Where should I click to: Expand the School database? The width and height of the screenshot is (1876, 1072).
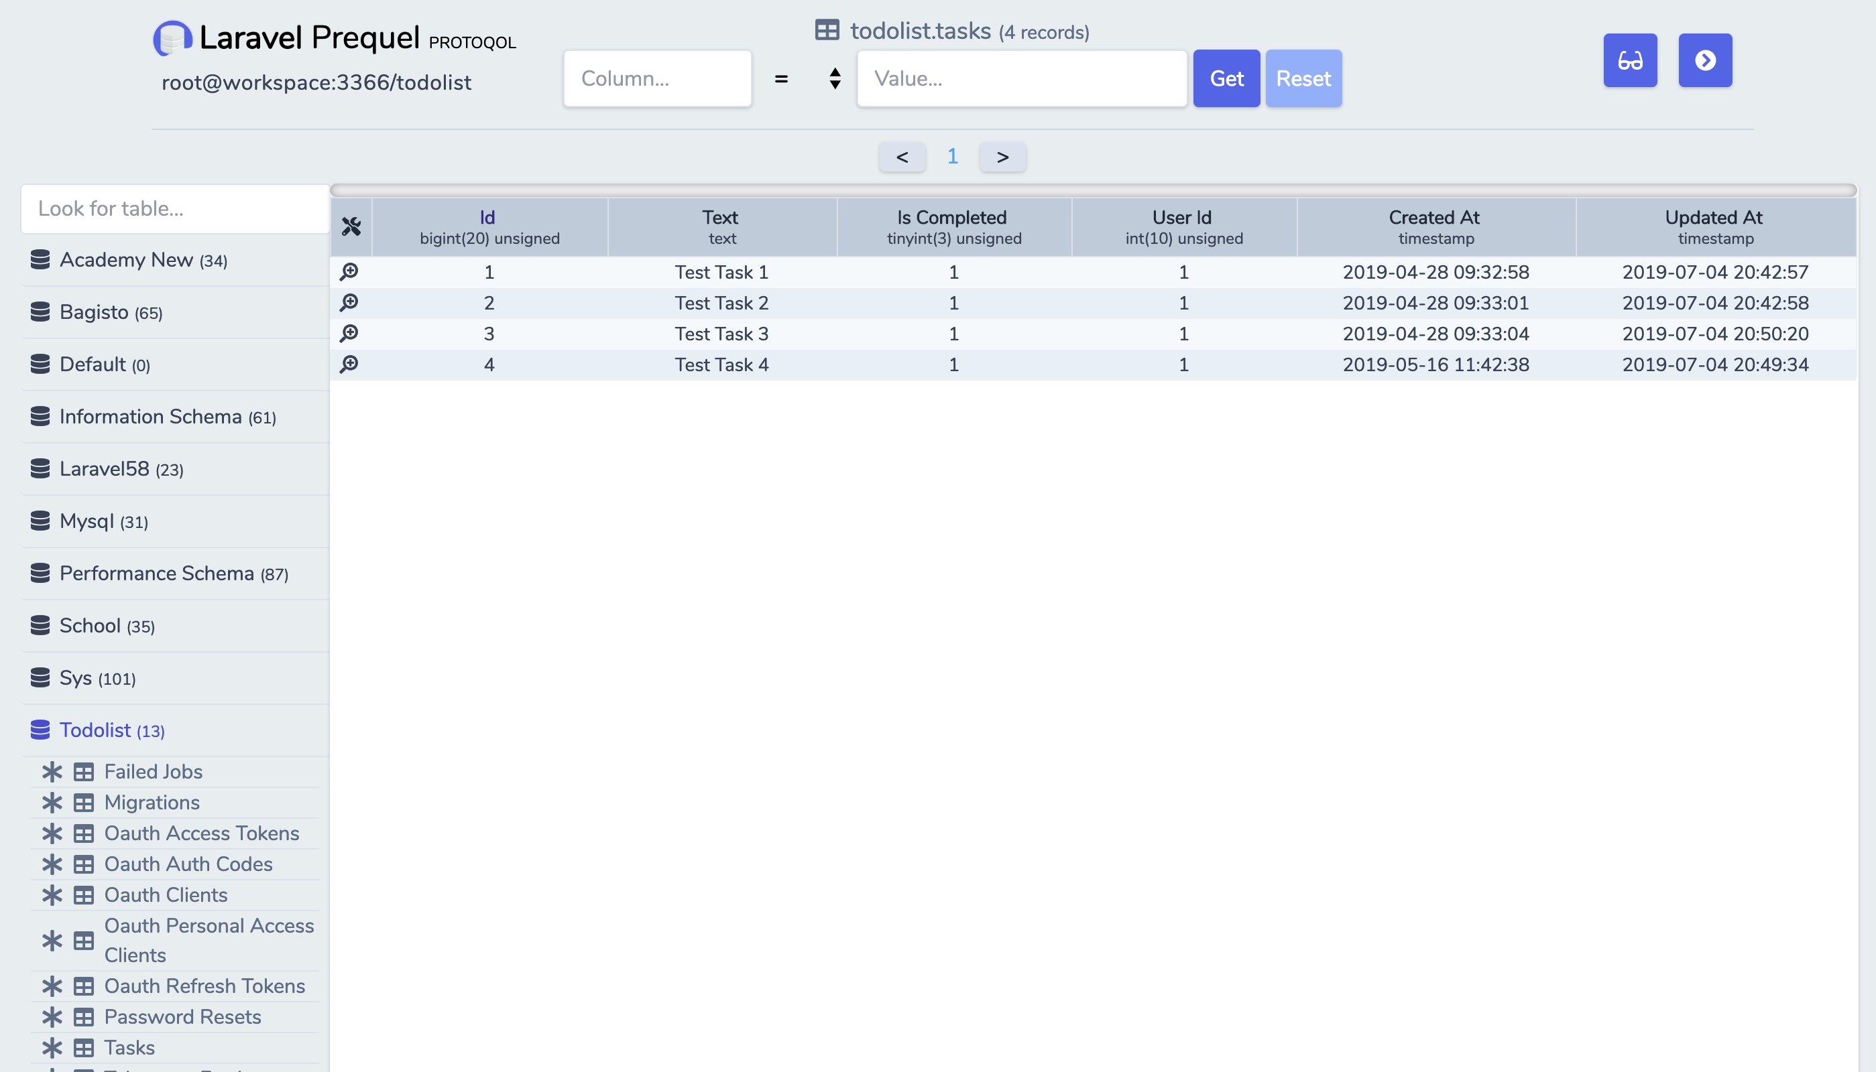[x=175, y=626]
